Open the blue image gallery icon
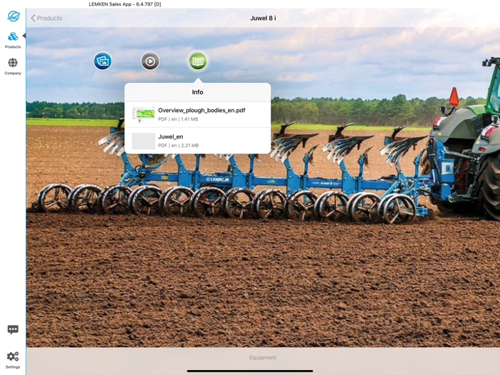 pos(103,61)
